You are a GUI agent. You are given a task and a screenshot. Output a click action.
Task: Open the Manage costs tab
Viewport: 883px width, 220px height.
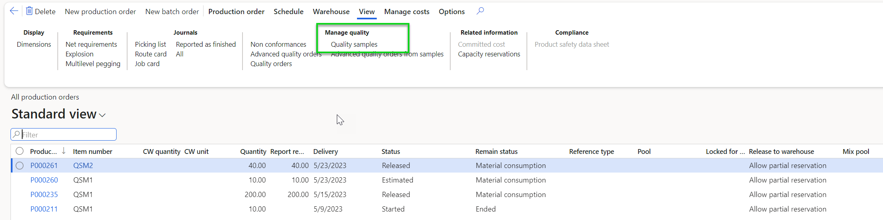[x=407, y=12]
